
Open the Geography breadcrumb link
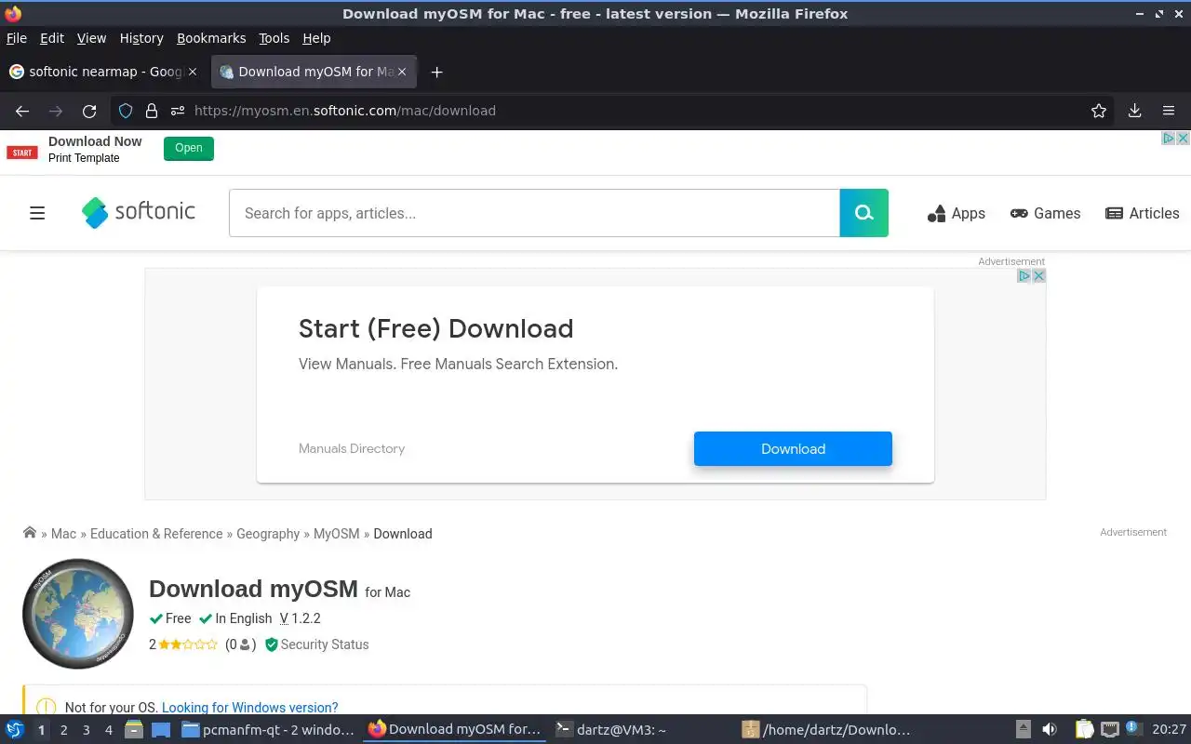point(268,534)
